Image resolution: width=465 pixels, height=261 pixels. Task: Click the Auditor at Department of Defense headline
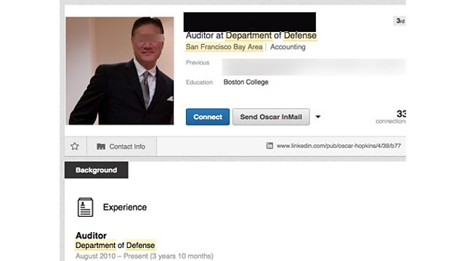pos(251,36)
